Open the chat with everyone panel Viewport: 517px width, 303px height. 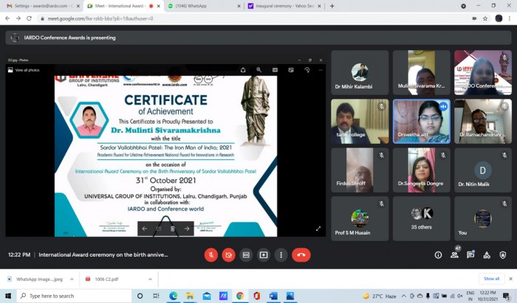pyautogui.click(x=470, y=255)
